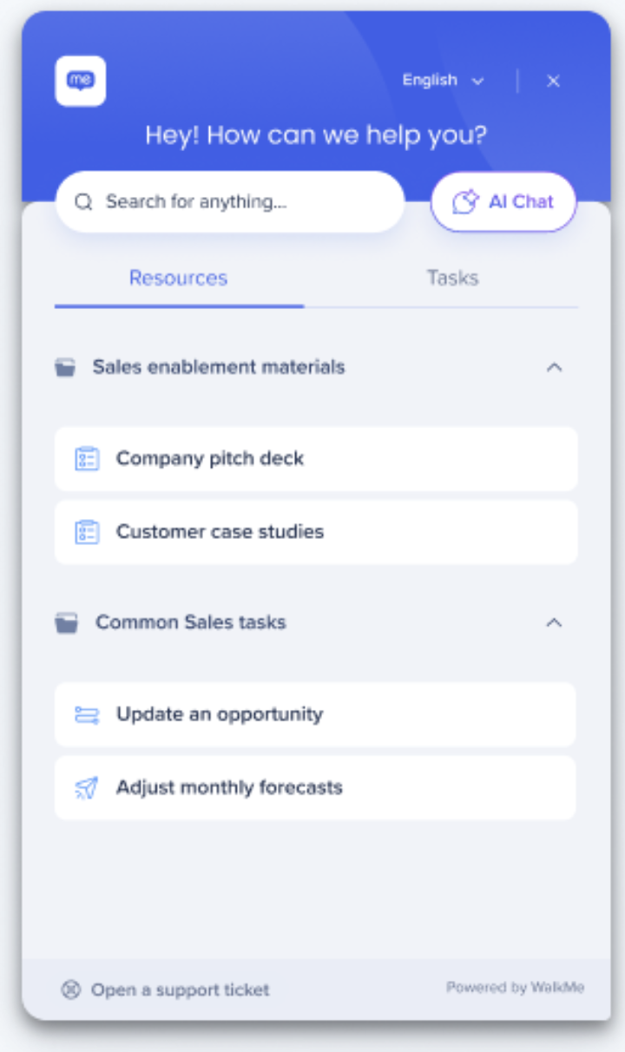Select the Resources tab
Viewport: 625px width, 1052px height.
tap(179, 278)
